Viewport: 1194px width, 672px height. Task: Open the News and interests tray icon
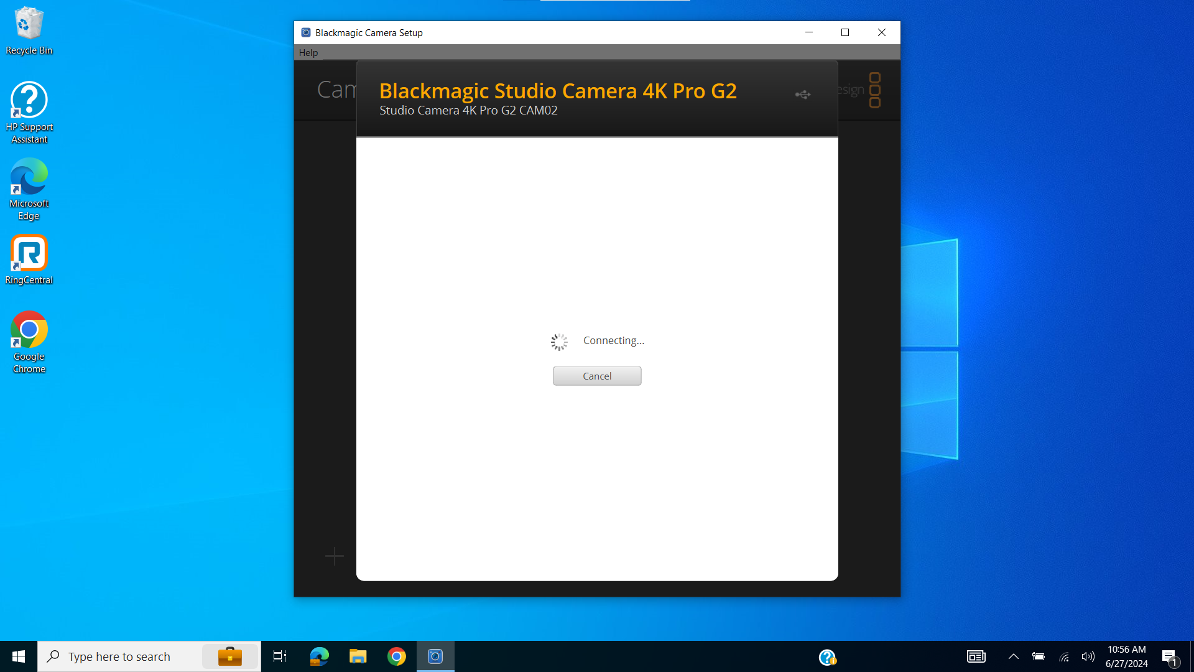[x=976, y=656]
